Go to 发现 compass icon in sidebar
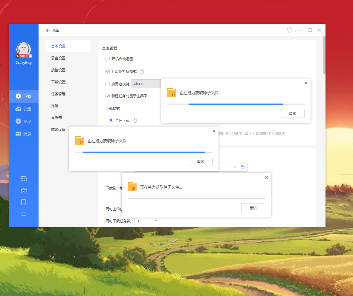This screenshot has height=296, width=353. tap(18, 121)
